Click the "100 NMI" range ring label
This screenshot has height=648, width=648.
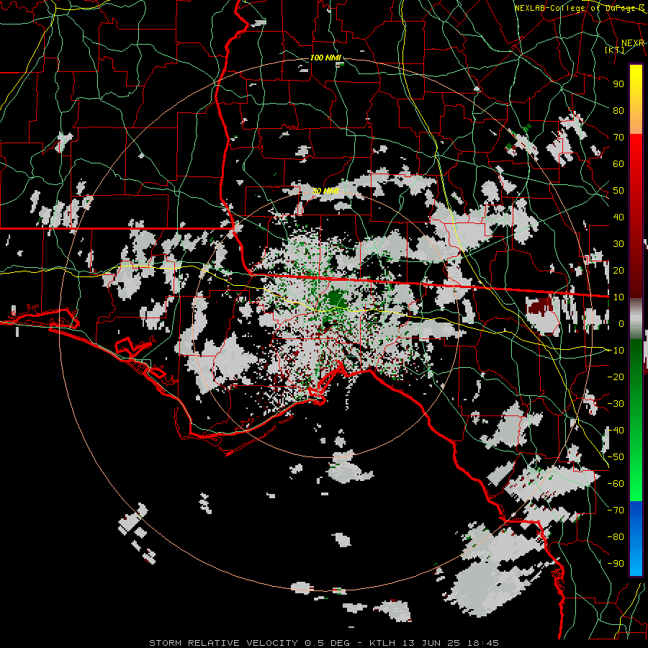[325, 58]
